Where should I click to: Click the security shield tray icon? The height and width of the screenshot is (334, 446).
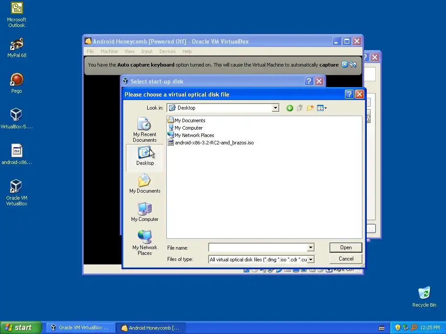(x=397, y=327)
